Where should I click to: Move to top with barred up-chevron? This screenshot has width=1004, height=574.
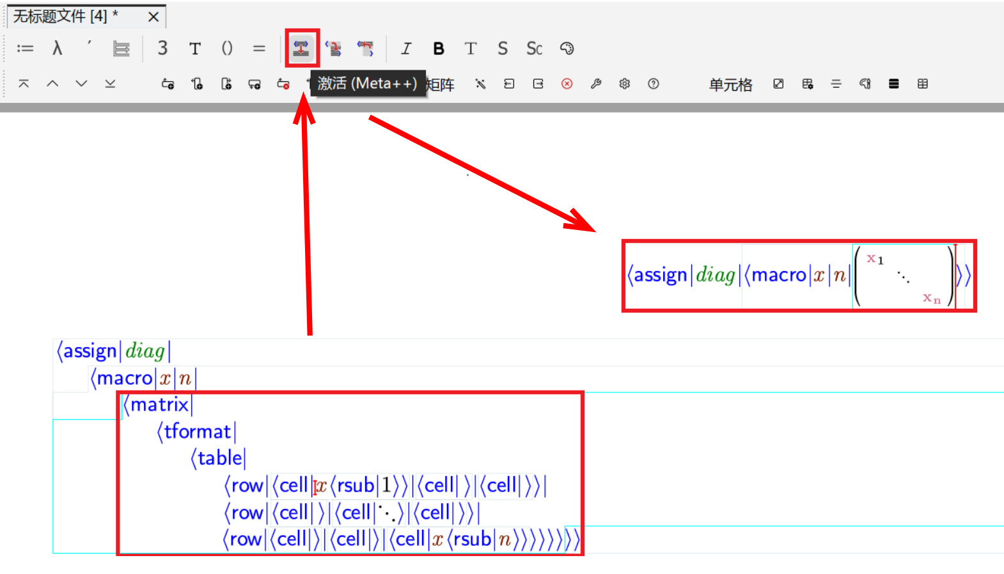(x=24, y=84)
